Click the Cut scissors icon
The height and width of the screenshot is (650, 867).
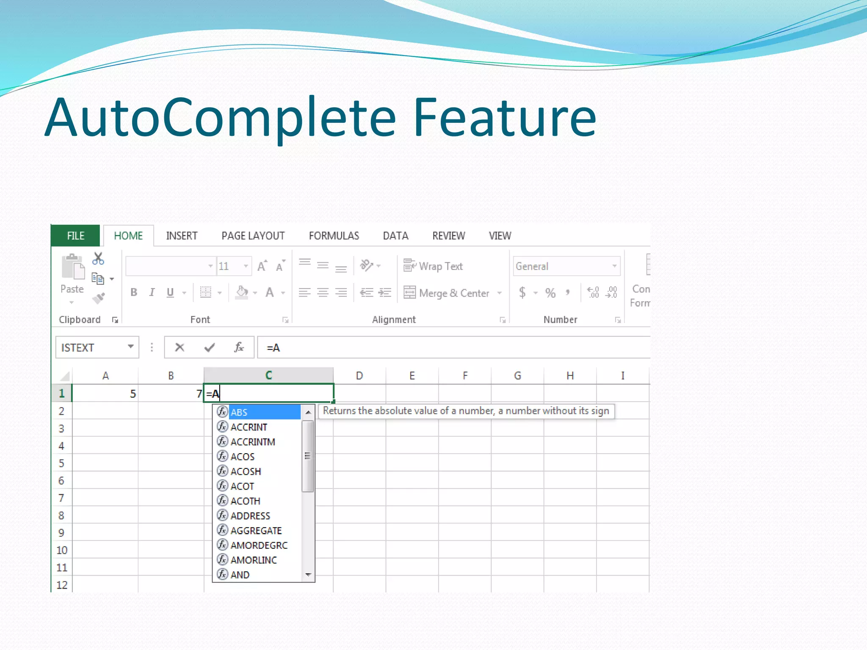[98, 258]
